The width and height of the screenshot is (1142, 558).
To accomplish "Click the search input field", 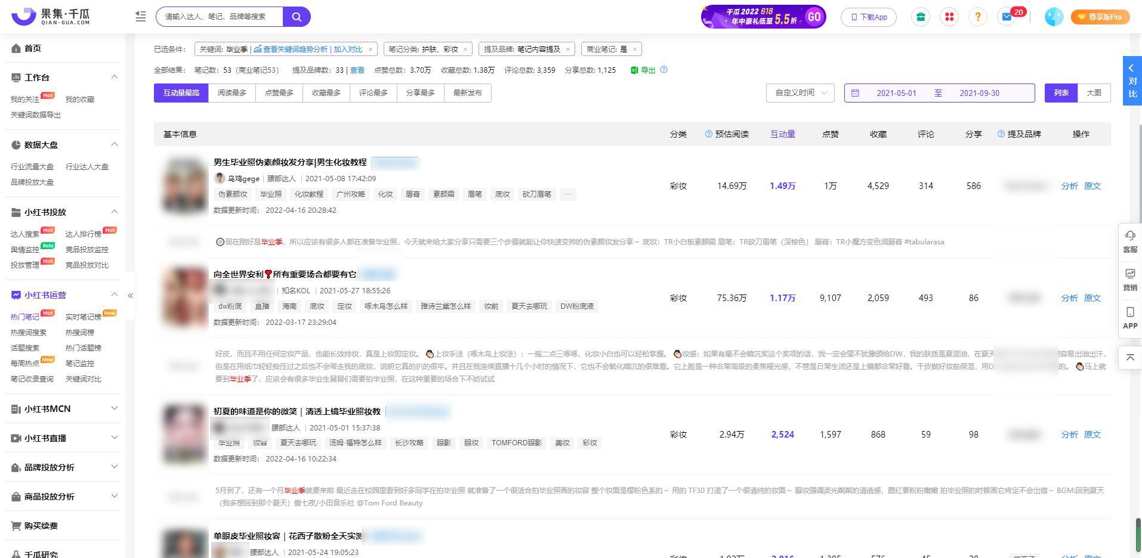I will click(220, 17).
